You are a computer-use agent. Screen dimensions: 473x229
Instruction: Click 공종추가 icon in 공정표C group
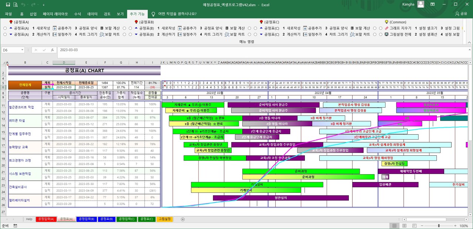[x=305, y=28]
